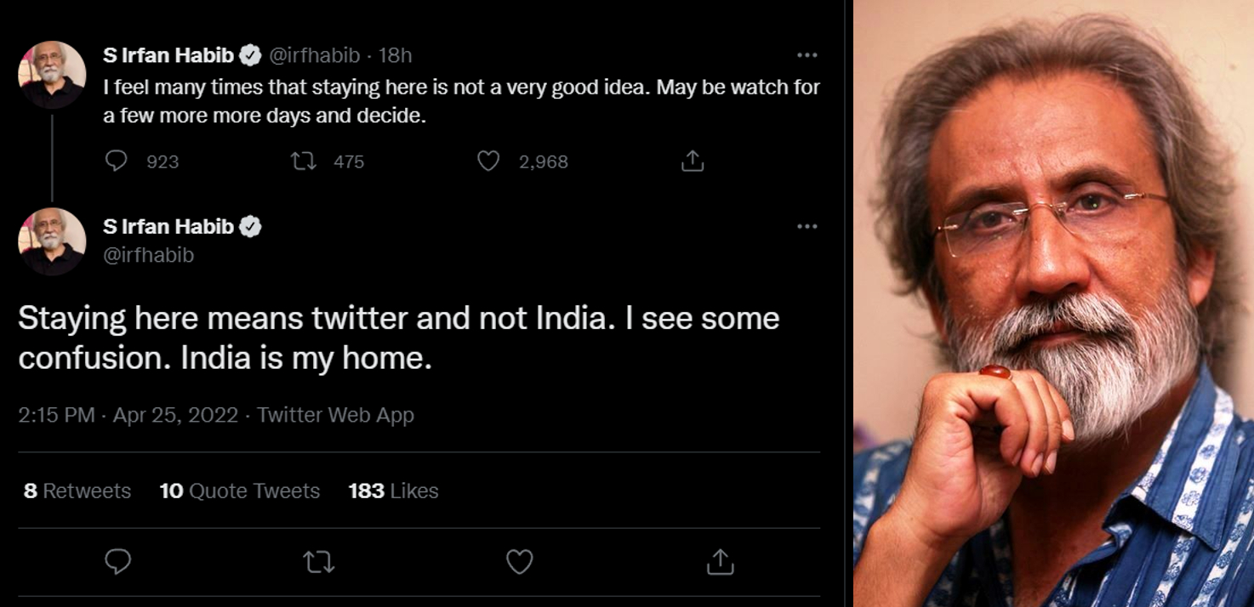Click the 10 Quote Tweets link

click(240, 491)
